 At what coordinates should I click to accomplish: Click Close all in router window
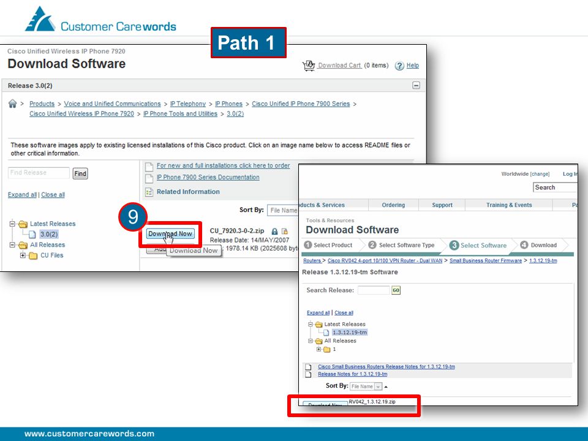(x=344, y=313)
